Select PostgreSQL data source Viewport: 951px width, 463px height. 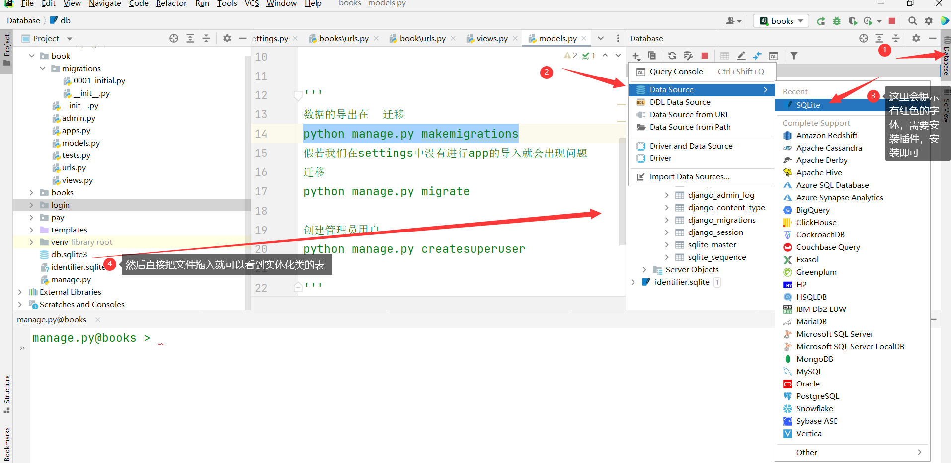(817, 396)
